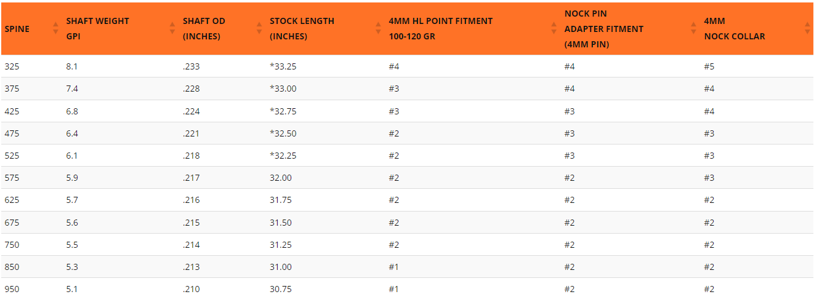Click sort arrows for 4MM Nock Collar column
The height and width of the screenshot is (305, 814).
(807, 28)
